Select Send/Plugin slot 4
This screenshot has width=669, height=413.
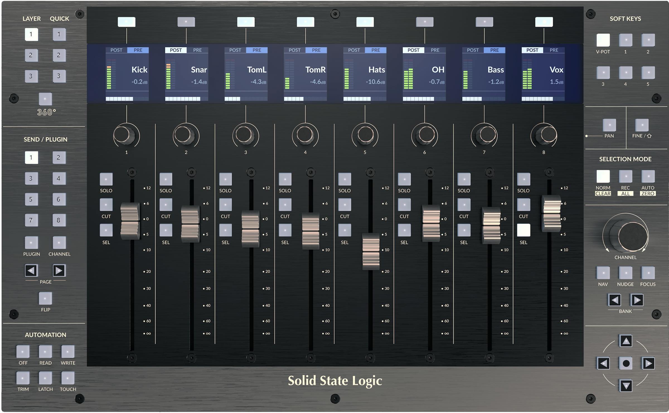click(x=59, y=178)
